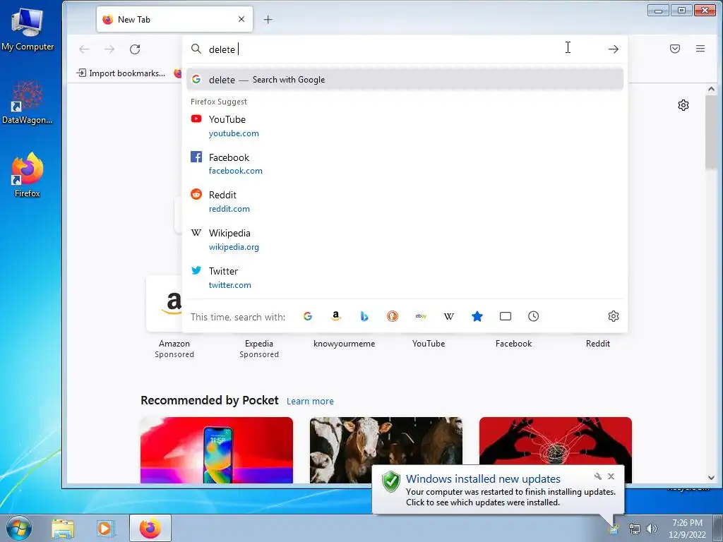Screen dimensions: 723x542
Task: Open Expedia Sponsored shortcut
Action: [x=259, y=349]
